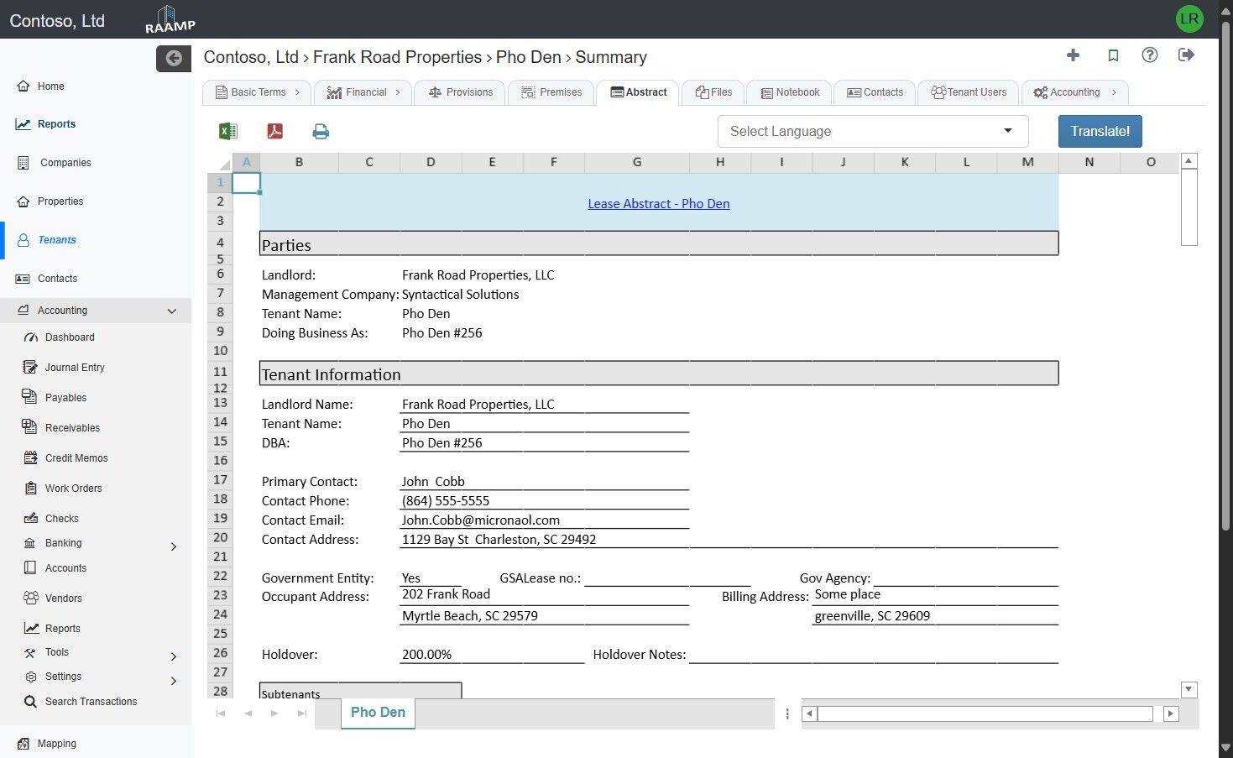Image resolution: width=1233 pixels, height=758 pixels.
Task: Select the Pho Den sheet tab
Action: click(378, 713)
